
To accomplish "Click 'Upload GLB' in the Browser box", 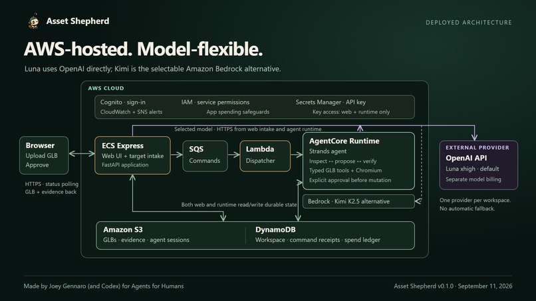I will pyautogui.click(x=41, y=155).
